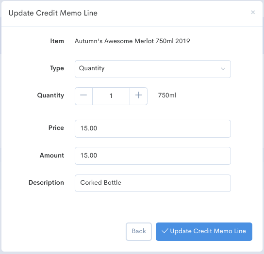264x254 pixels.
Task: Click into the Amount field
Action: [153, 156]
